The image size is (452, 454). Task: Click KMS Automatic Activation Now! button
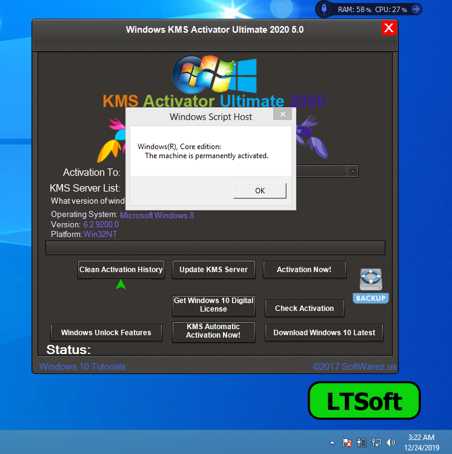tap(213, 331)
